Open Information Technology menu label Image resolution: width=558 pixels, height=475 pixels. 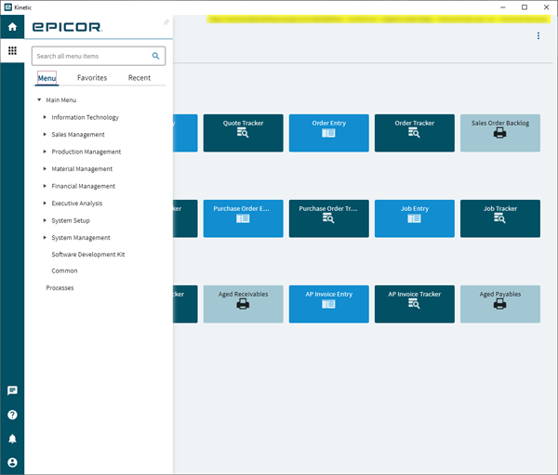(x=85, y=117)
